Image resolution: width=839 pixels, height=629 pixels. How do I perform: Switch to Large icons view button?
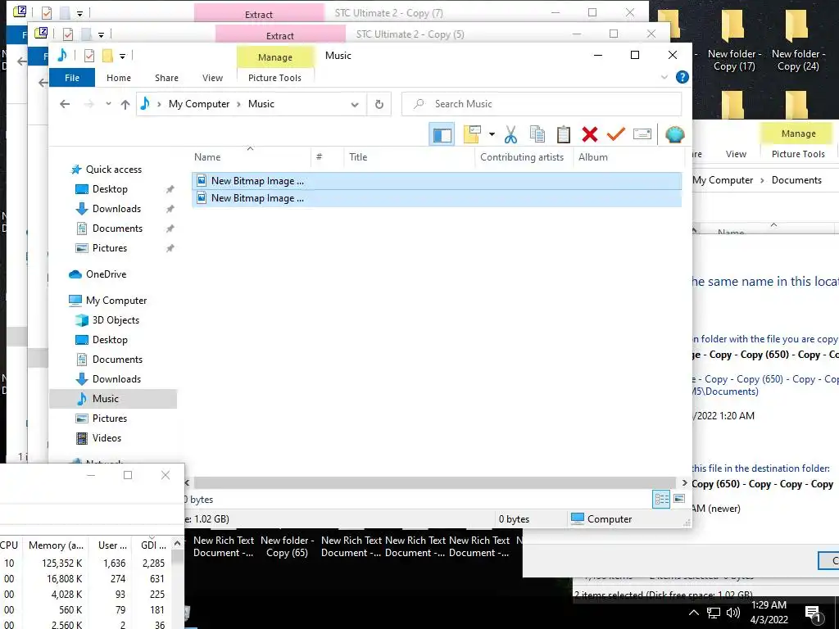tap(679, 499)
